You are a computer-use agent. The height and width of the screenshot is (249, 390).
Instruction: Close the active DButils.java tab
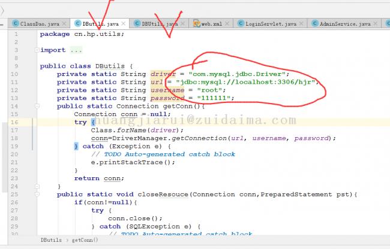pos(124,23)
